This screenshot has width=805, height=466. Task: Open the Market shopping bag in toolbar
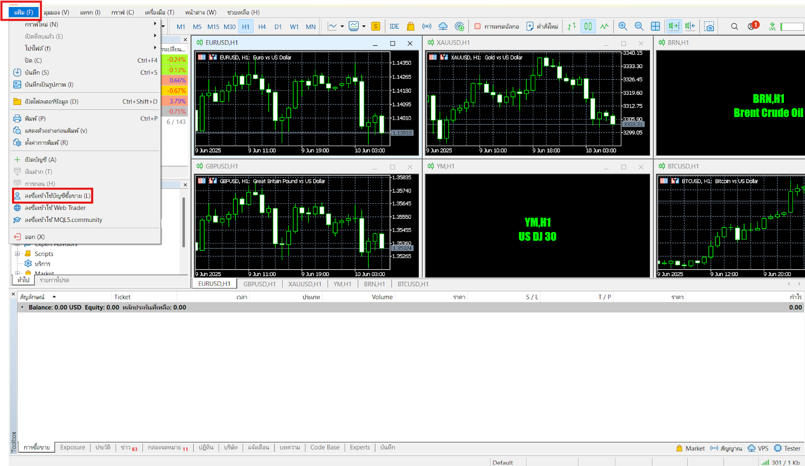(x=411, y=27)
